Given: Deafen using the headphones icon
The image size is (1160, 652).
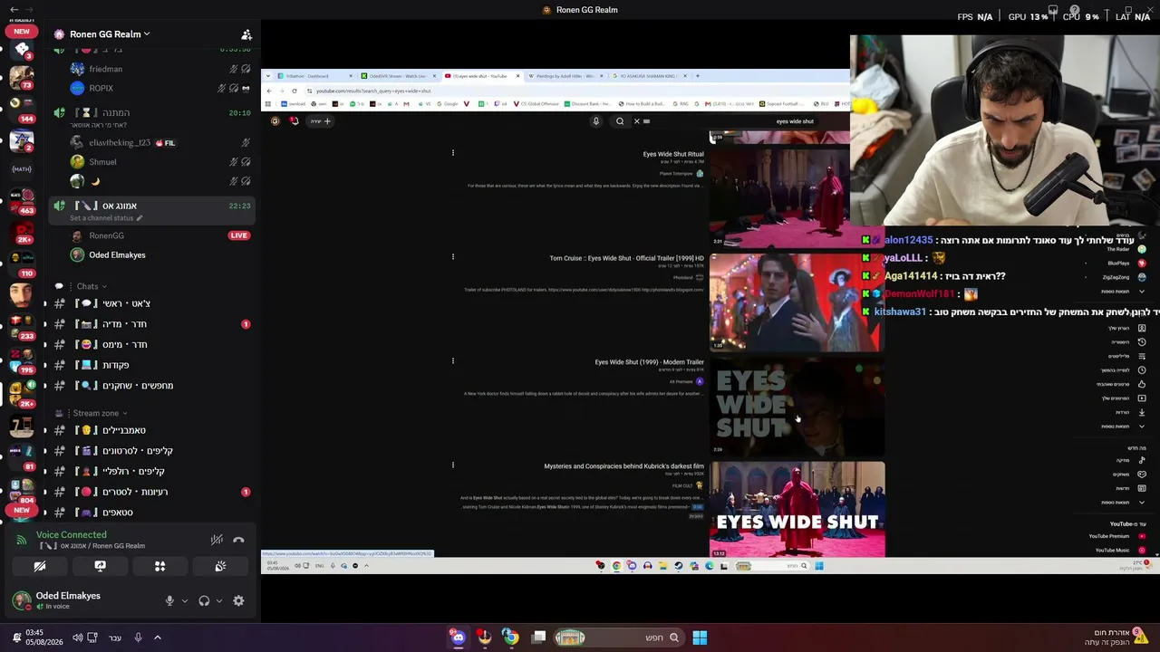Looking at the screenshot, I should coord(204,600).
